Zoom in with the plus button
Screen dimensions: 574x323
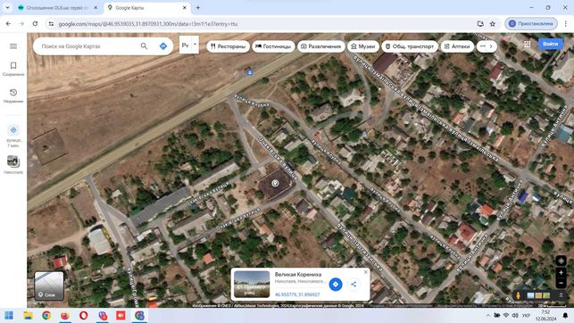pyautogui.click(x=561, y=273)
